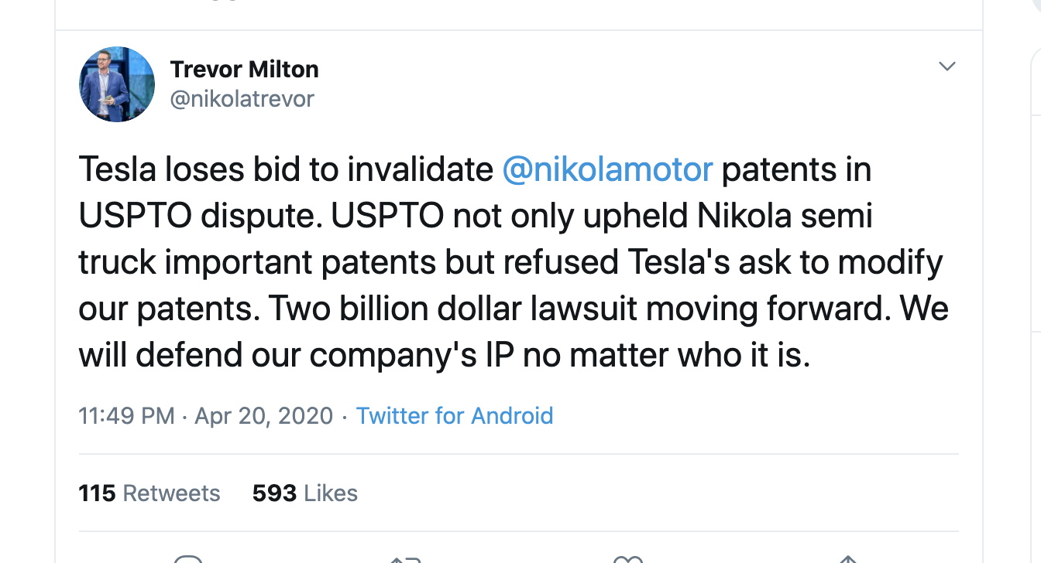
Task: Click "USPTO dispute" in the tweet text
Action: click(x=200, y=217)
